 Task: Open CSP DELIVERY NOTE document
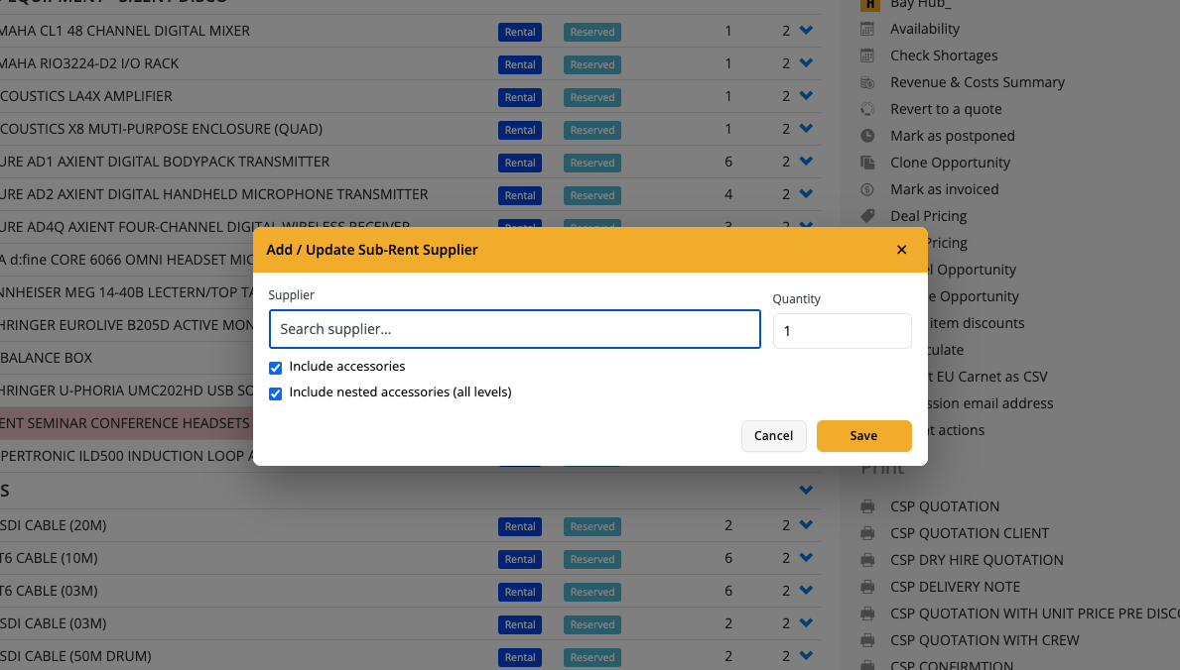pos(955,587)
